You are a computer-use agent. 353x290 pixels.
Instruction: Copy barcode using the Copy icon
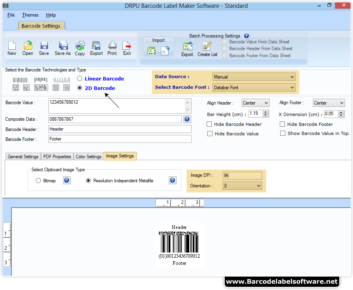80,46
